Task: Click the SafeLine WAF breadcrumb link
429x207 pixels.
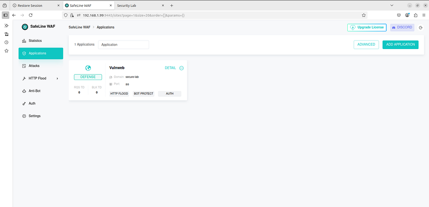Action: [79, 27]
